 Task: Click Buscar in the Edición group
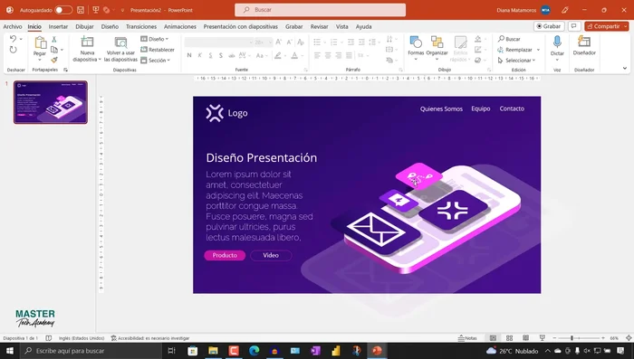(509, 39)
